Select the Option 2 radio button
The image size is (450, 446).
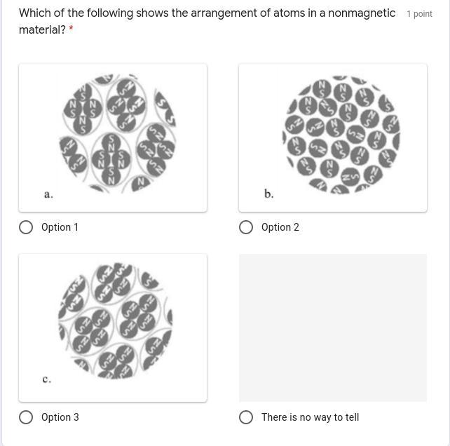(x=246, y=227)
